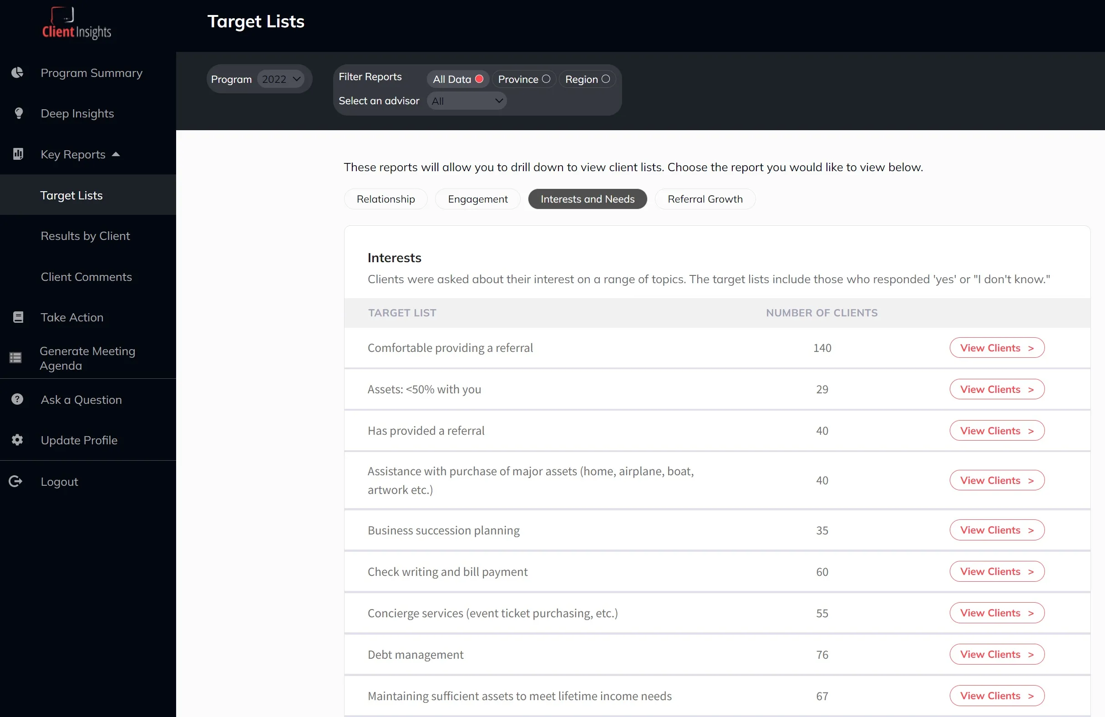Select the Region filter radio button
Screen dimensions: 1105x717
605,79
